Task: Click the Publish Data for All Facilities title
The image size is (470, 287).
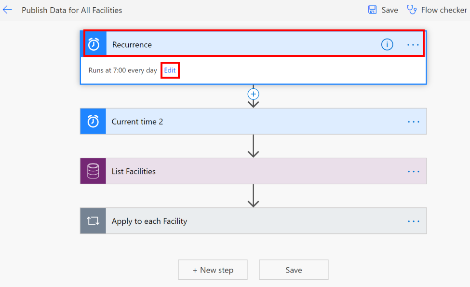Action: [72, 10]
